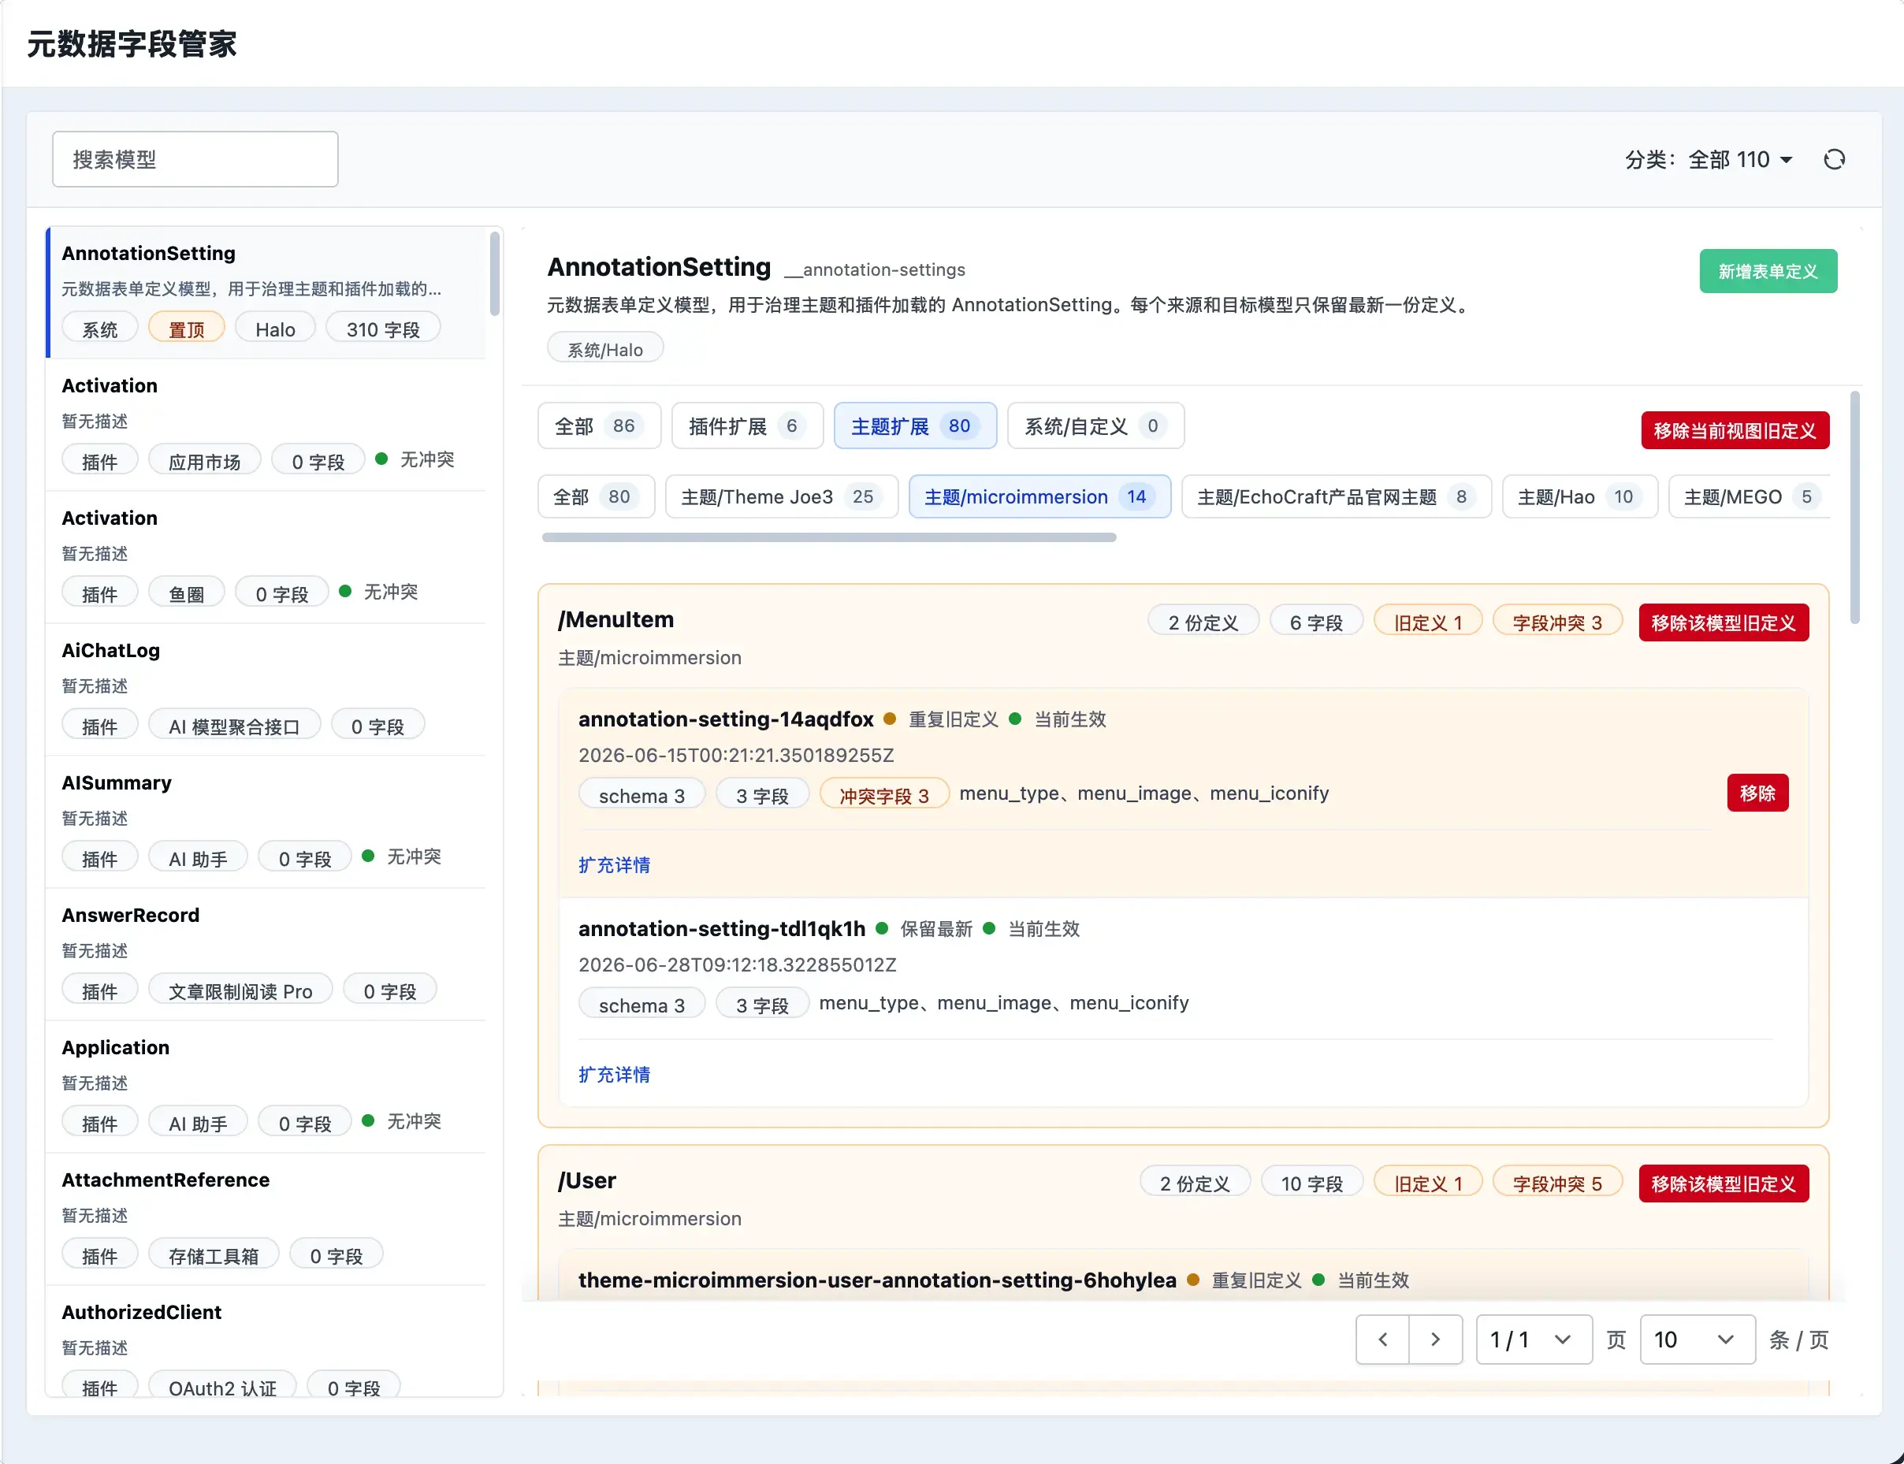
Task: Click the refresh icon near category filter
Action: pyautogui.click(x=1835, y=159)
